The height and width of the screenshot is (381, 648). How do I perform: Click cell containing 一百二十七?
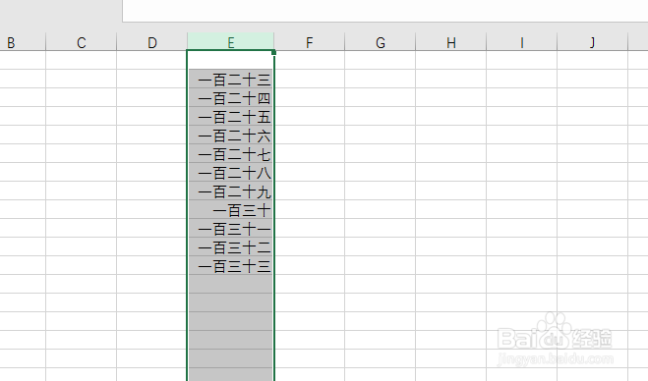tap(231, 153)
